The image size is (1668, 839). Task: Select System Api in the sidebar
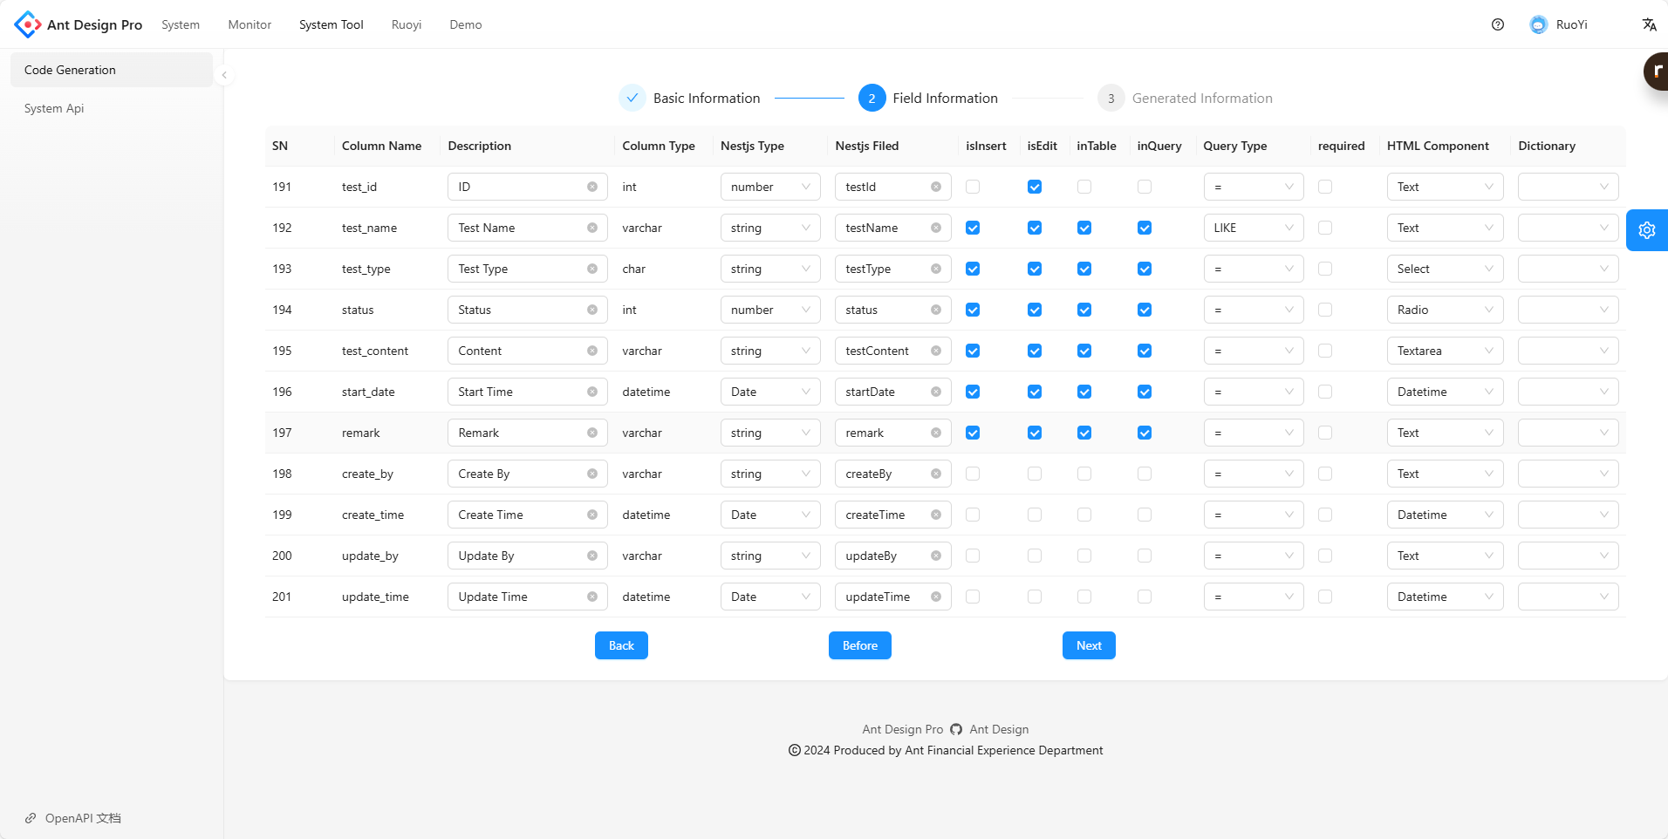54,108
